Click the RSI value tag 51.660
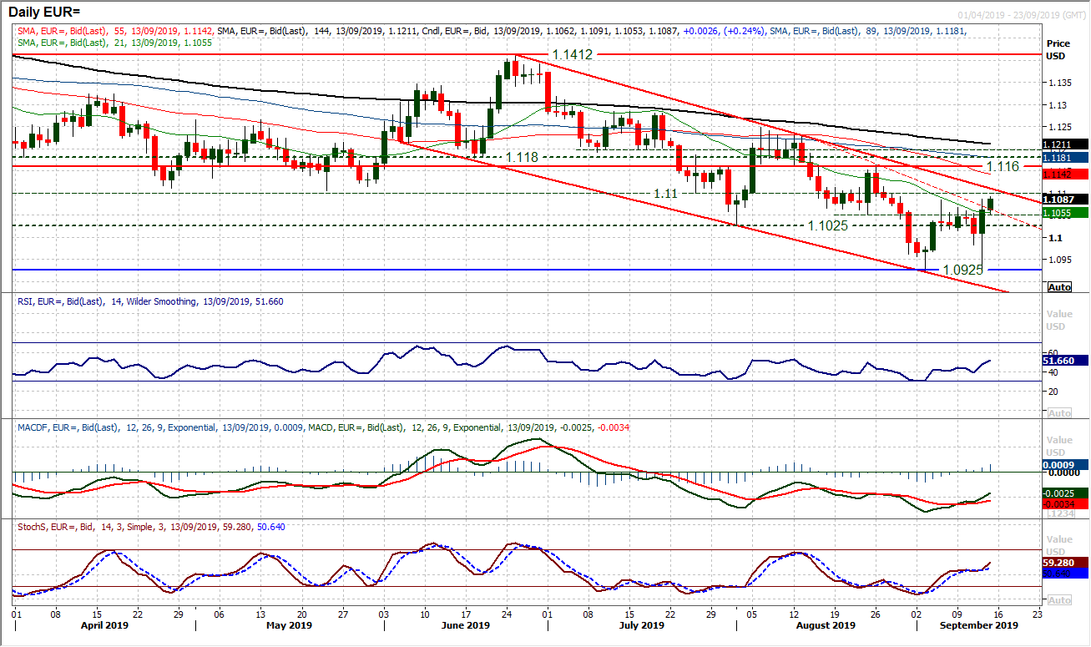 1066,361
